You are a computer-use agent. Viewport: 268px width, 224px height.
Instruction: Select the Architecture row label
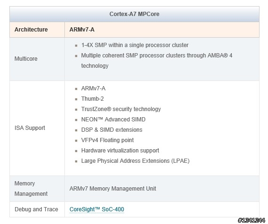[x=31, y=30]
